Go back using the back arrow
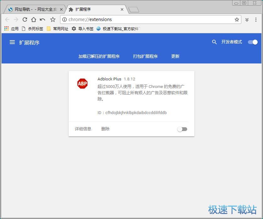 (x=7, y=19)
